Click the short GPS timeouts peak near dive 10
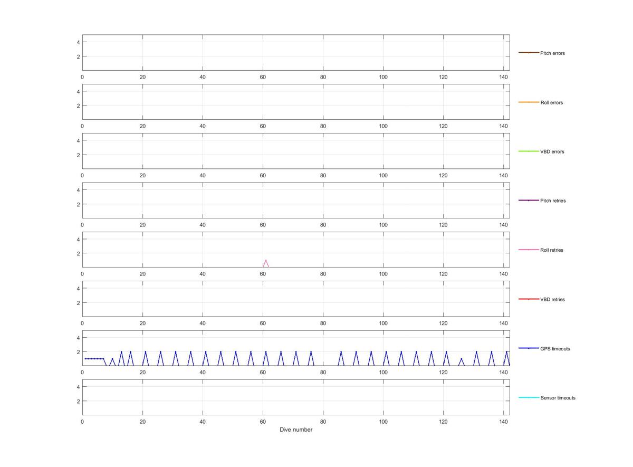Viewport: 633px width, 467px height. click(112, 361)
